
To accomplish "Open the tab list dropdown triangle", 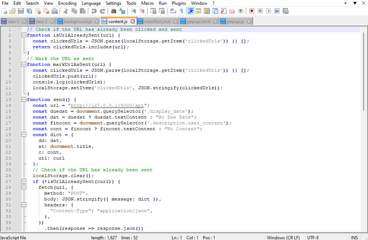I will point(355,3).
